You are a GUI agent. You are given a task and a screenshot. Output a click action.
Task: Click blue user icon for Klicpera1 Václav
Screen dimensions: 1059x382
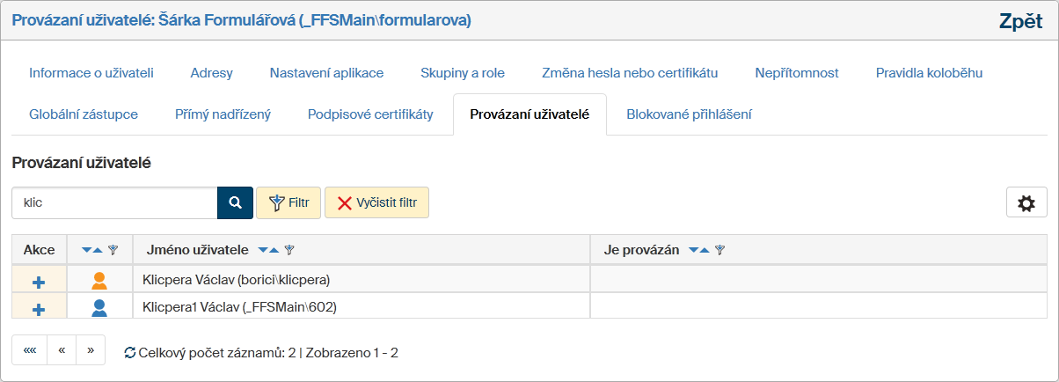point(99,308)
